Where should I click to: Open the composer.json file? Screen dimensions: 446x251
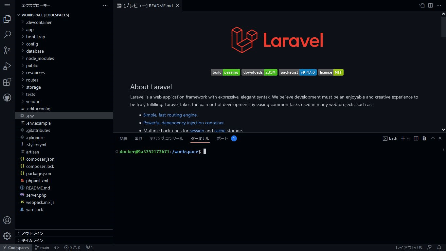click(64, 159)
